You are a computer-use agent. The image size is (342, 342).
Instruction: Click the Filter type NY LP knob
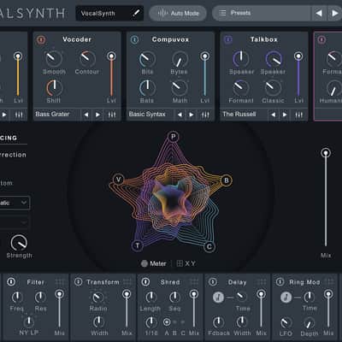(28, 321)
